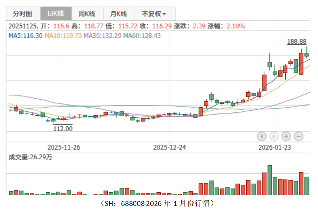318x211 pixels.
Task: Switch to the 分时图 tab
Action: [x=22, y=14]
